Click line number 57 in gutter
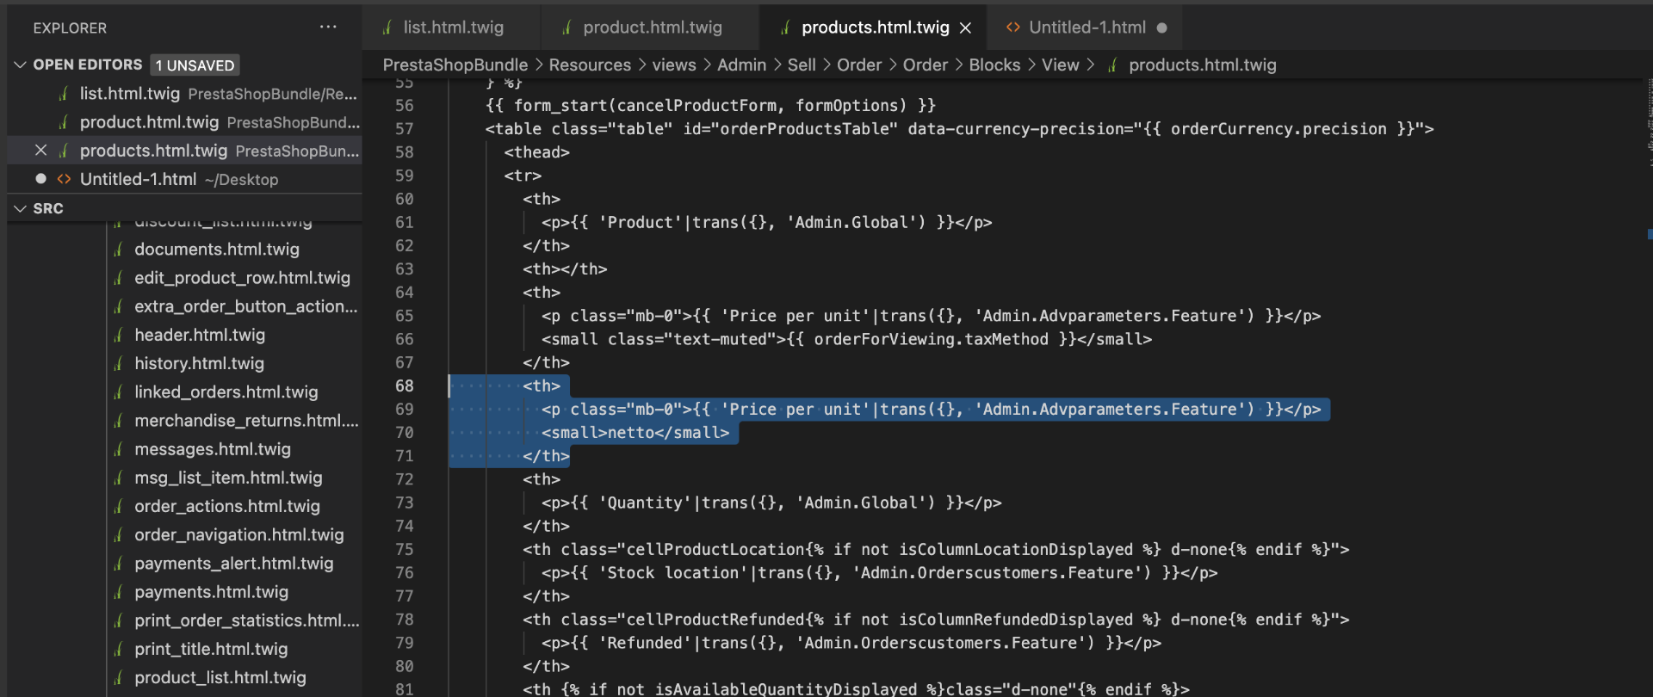1653x697 pixels. click(405, 128)
